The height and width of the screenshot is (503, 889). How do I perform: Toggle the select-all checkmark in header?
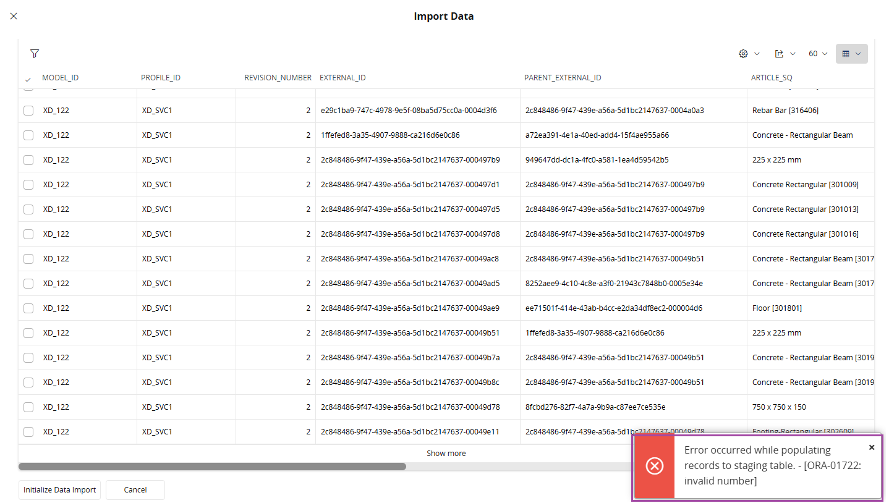(x=28, y=78)
